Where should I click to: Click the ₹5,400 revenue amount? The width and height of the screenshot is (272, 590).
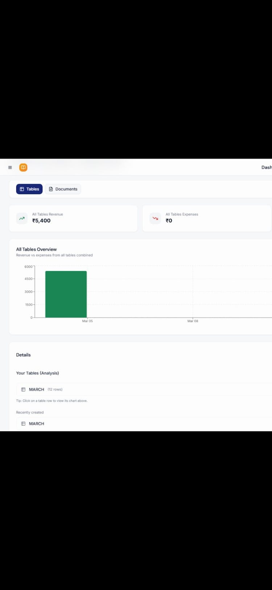(41, 221)
